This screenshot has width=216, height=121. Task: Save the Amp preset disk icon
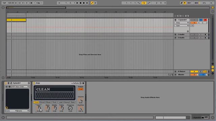pos(83,83)
